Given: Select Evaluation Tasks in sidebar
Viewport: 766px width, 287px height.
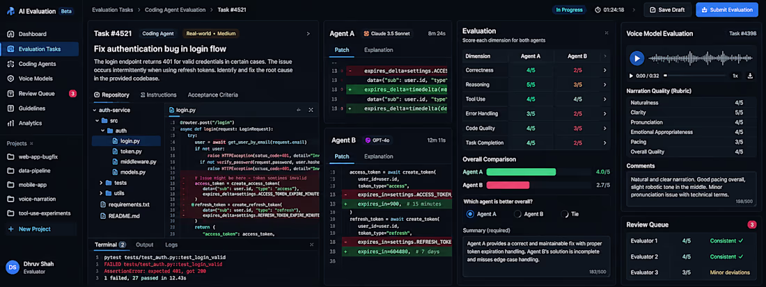Looking at the screenshot, I should point(39,49).
